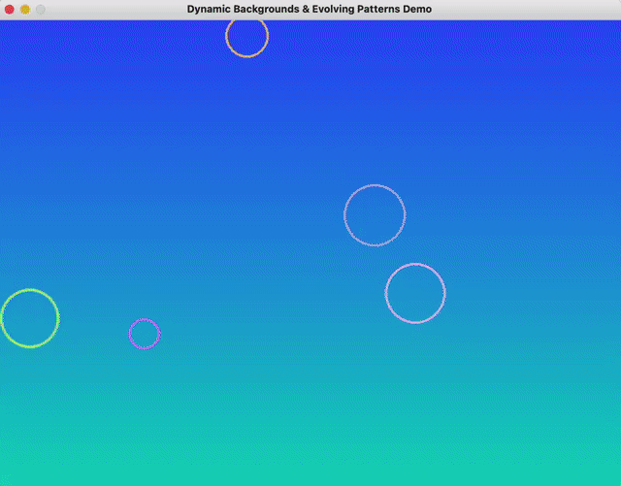Click inside the lavender circle
This screenshot has height=486, width=621.
[375, 215]
